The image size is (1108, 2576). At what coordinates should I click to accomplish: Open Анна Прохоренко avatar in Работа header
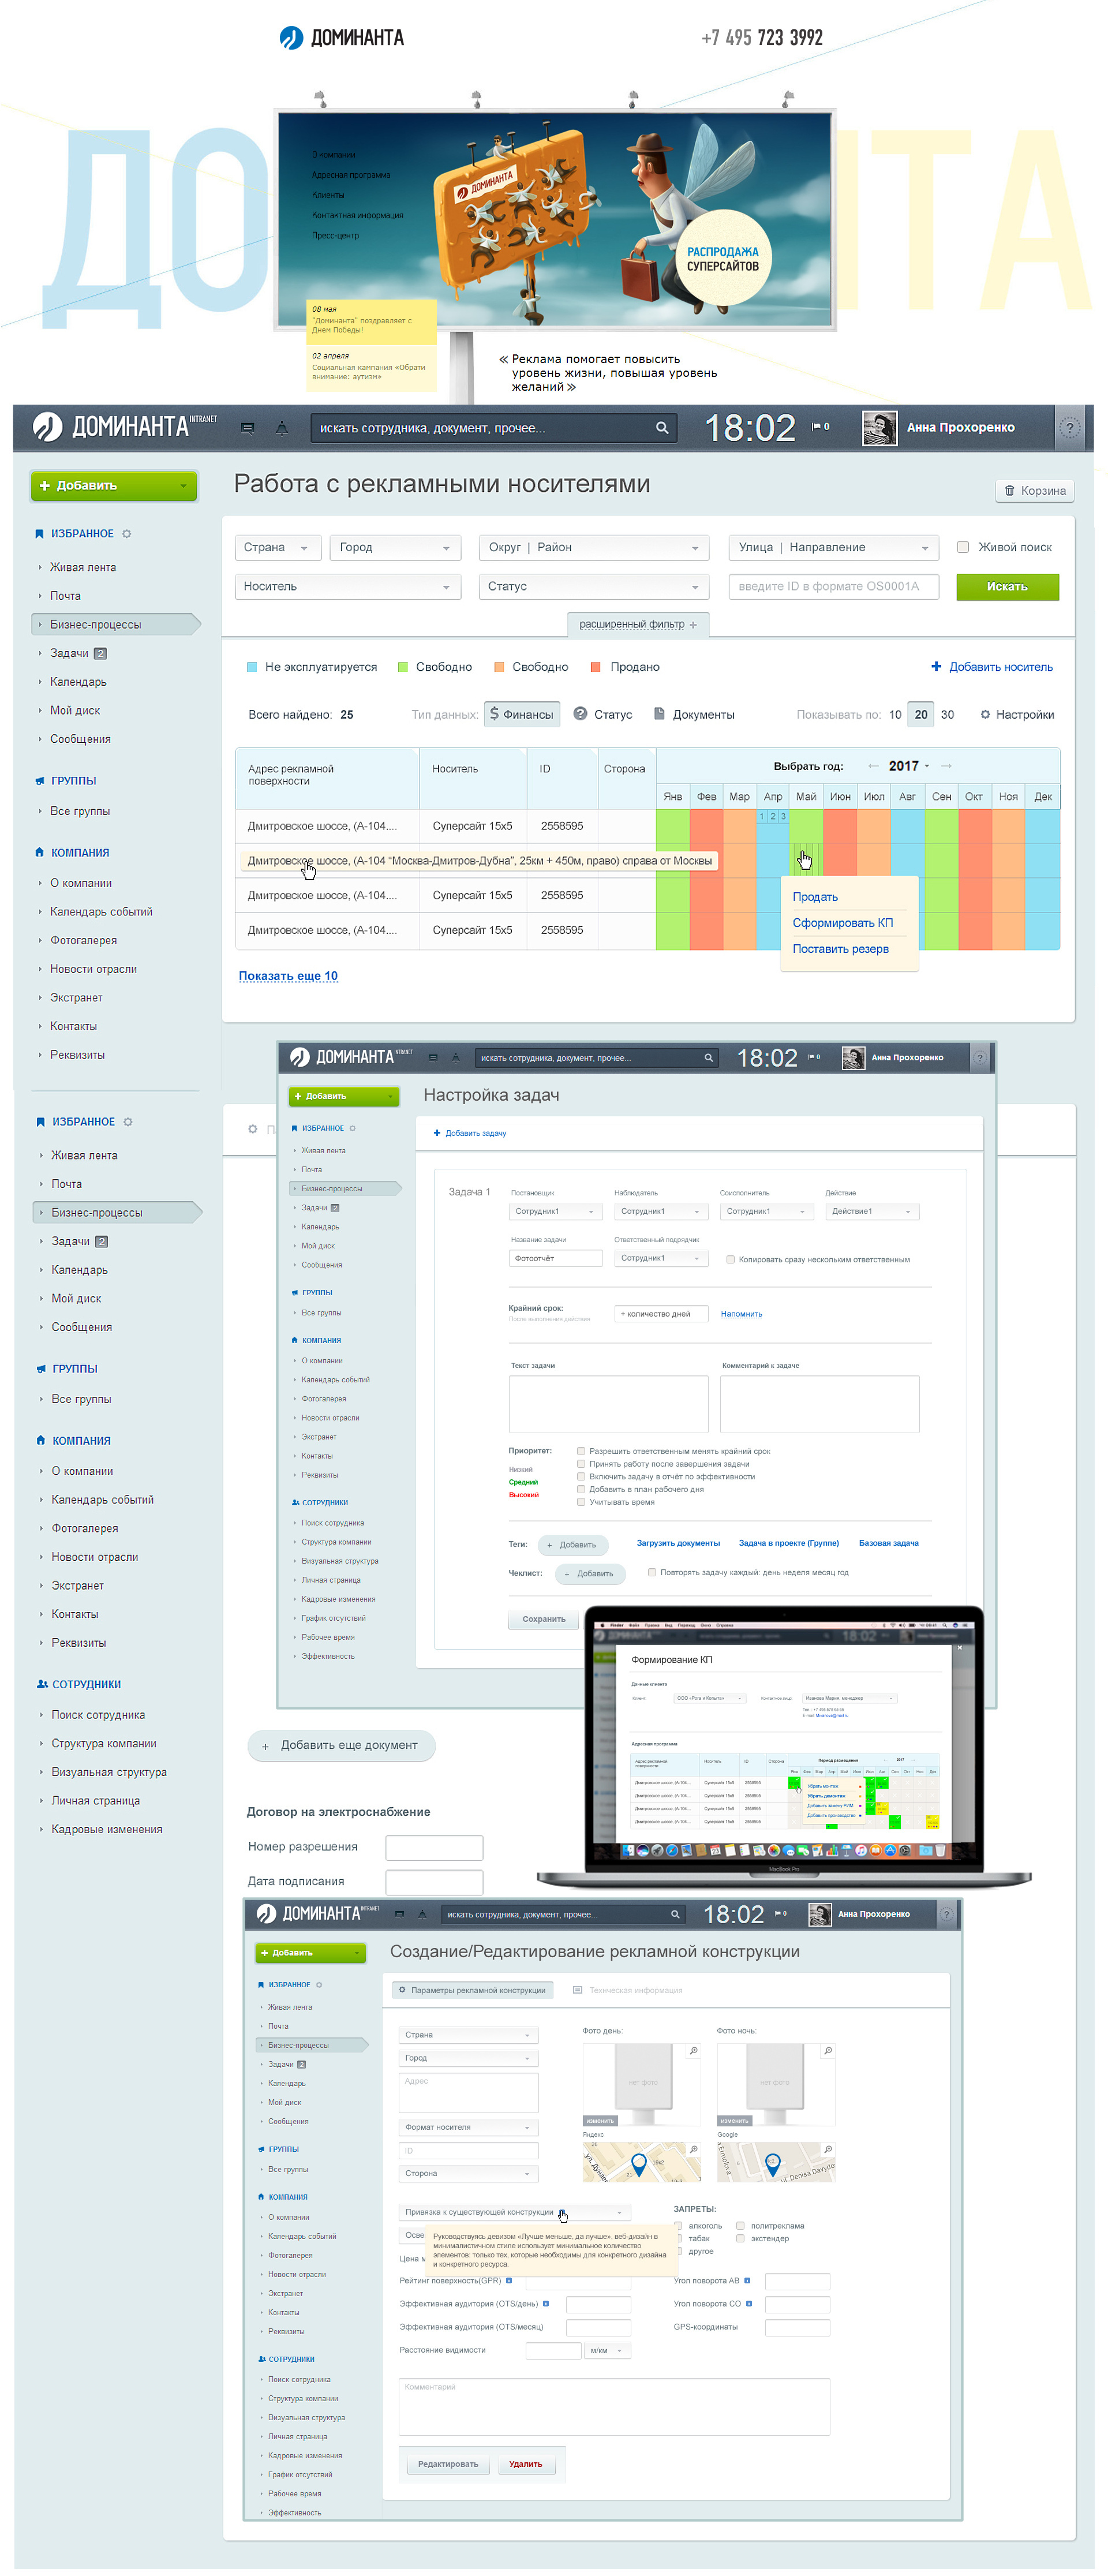pyautogui.click(x=879, y=428)
